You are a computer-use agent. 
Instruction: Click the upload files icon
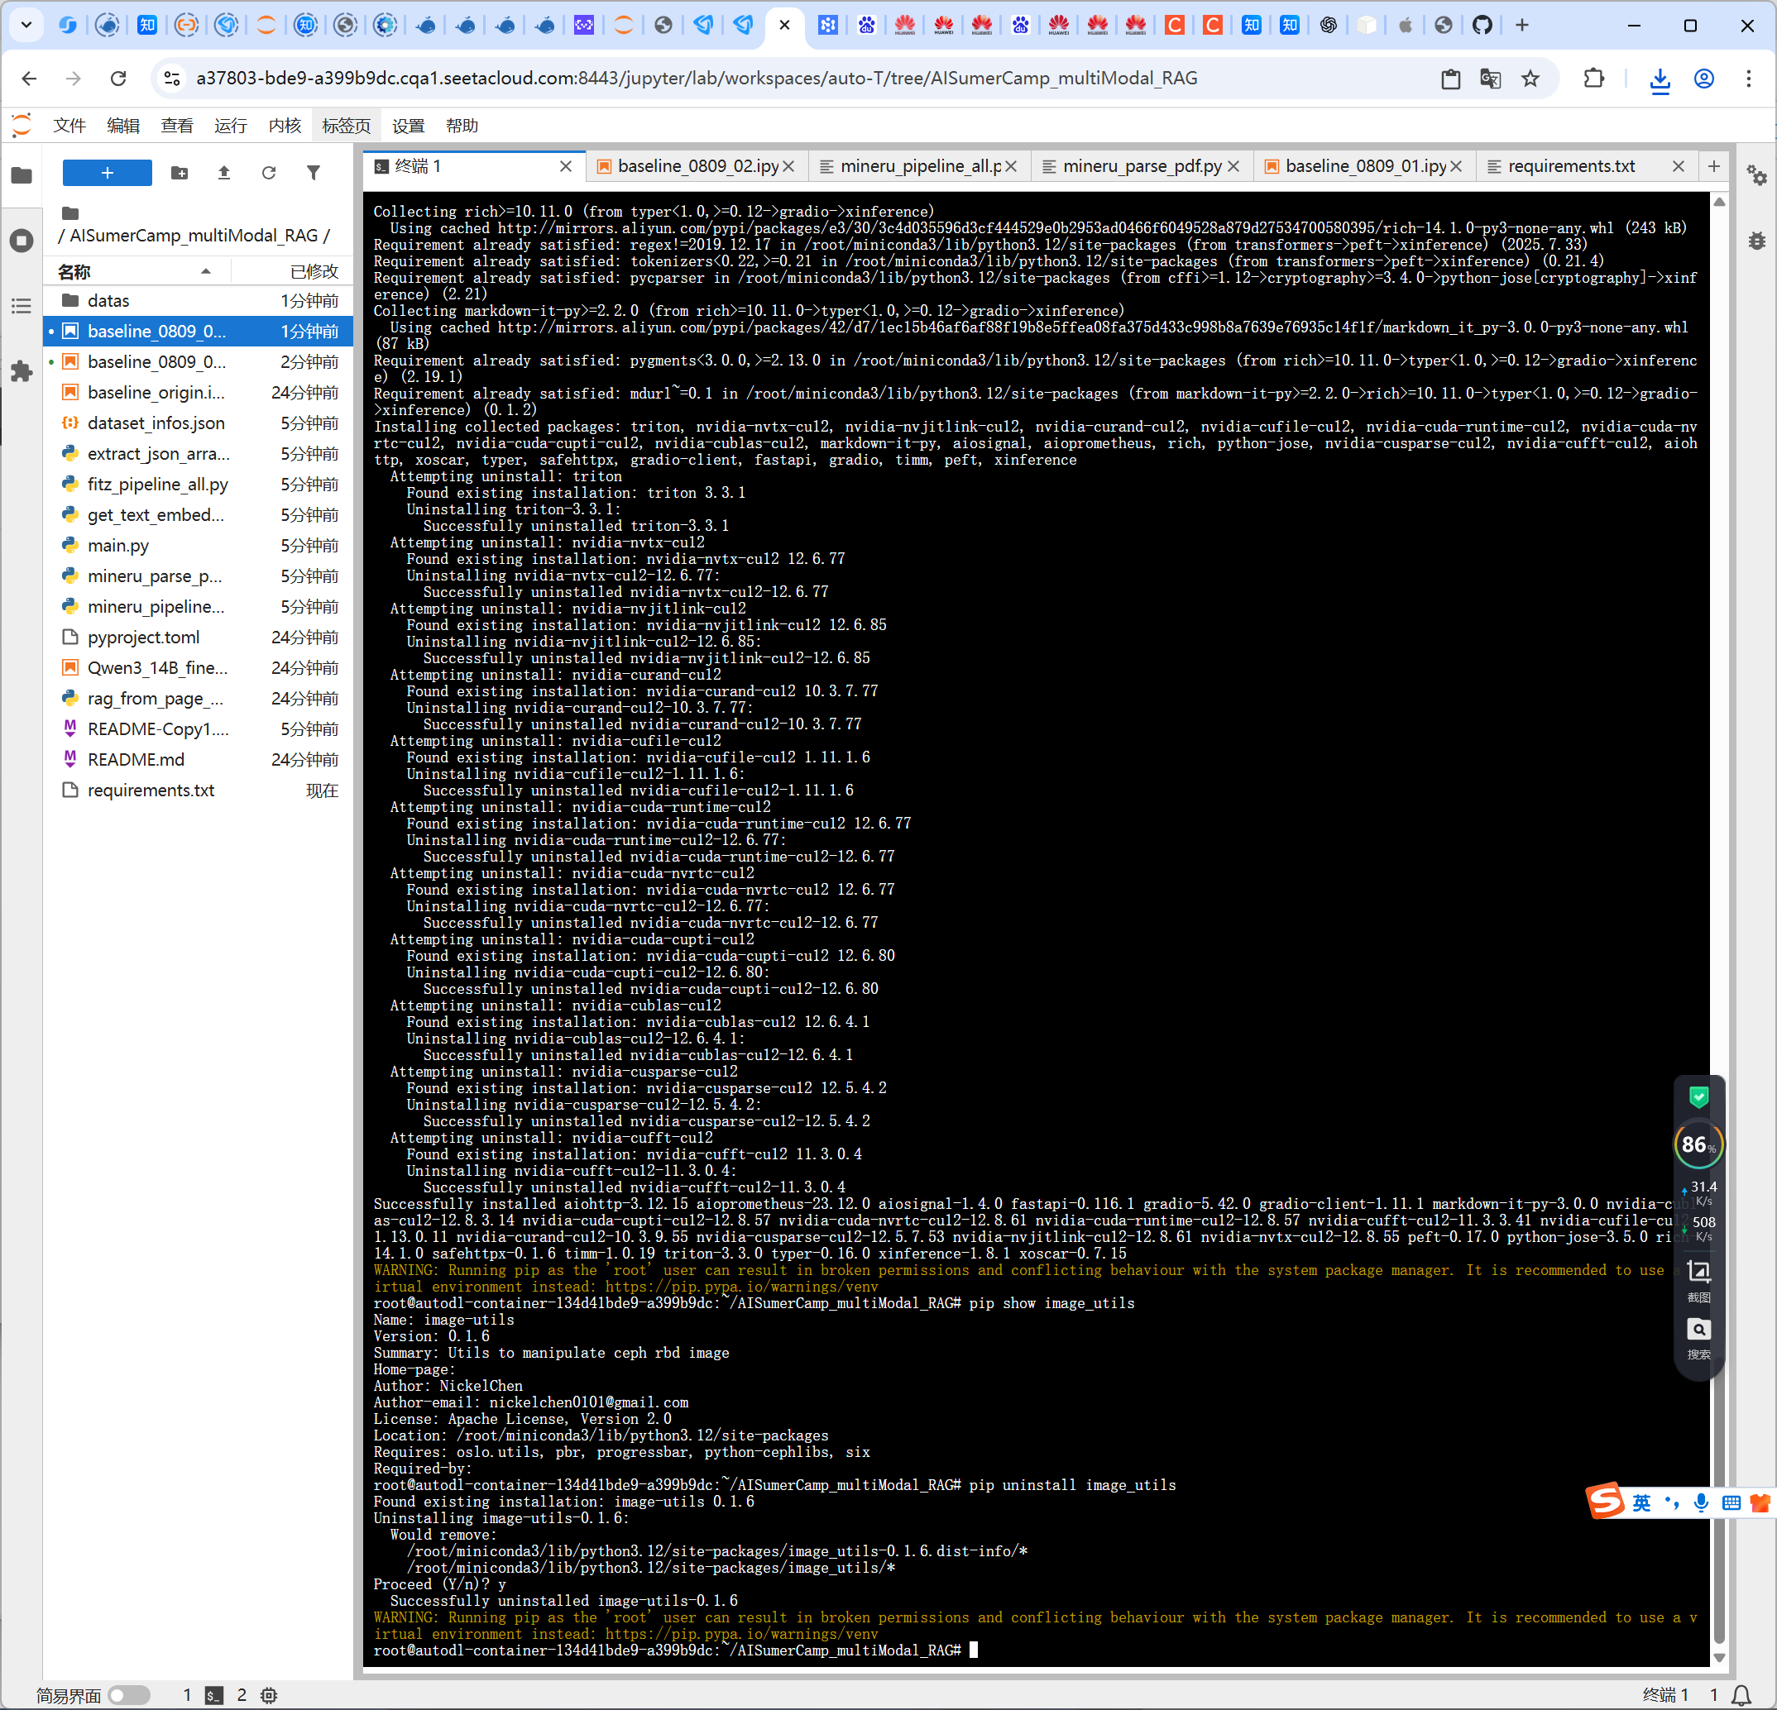click(x=224, y=172)
